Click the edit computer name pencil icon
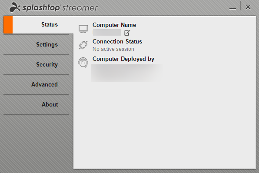This screenshot has width=259, height=173. (127, 33)
